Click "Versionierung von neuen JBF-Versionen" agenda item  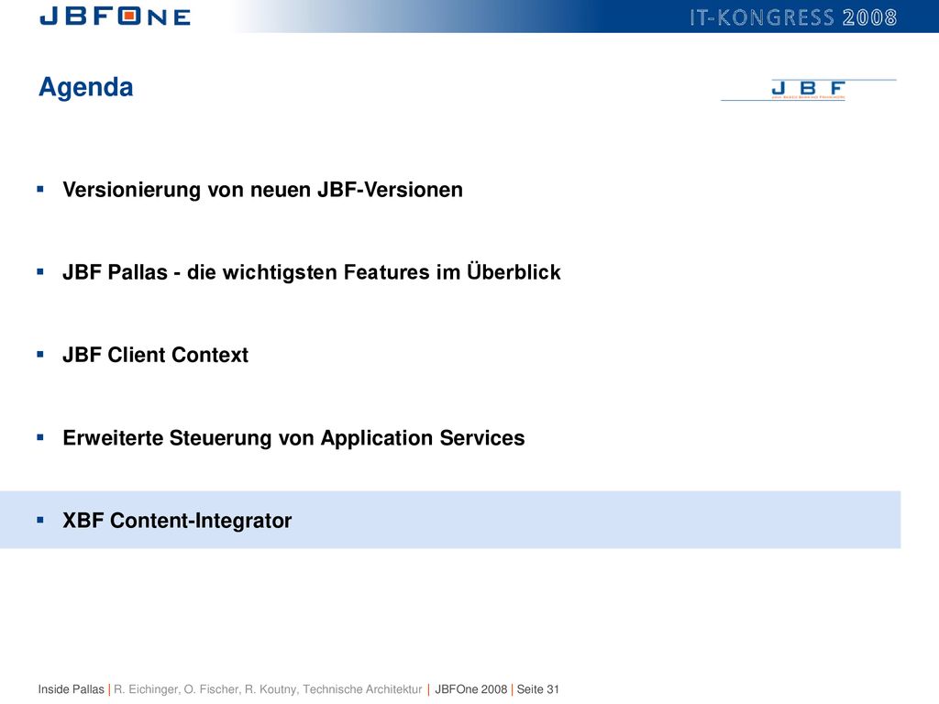coord(262,190)
